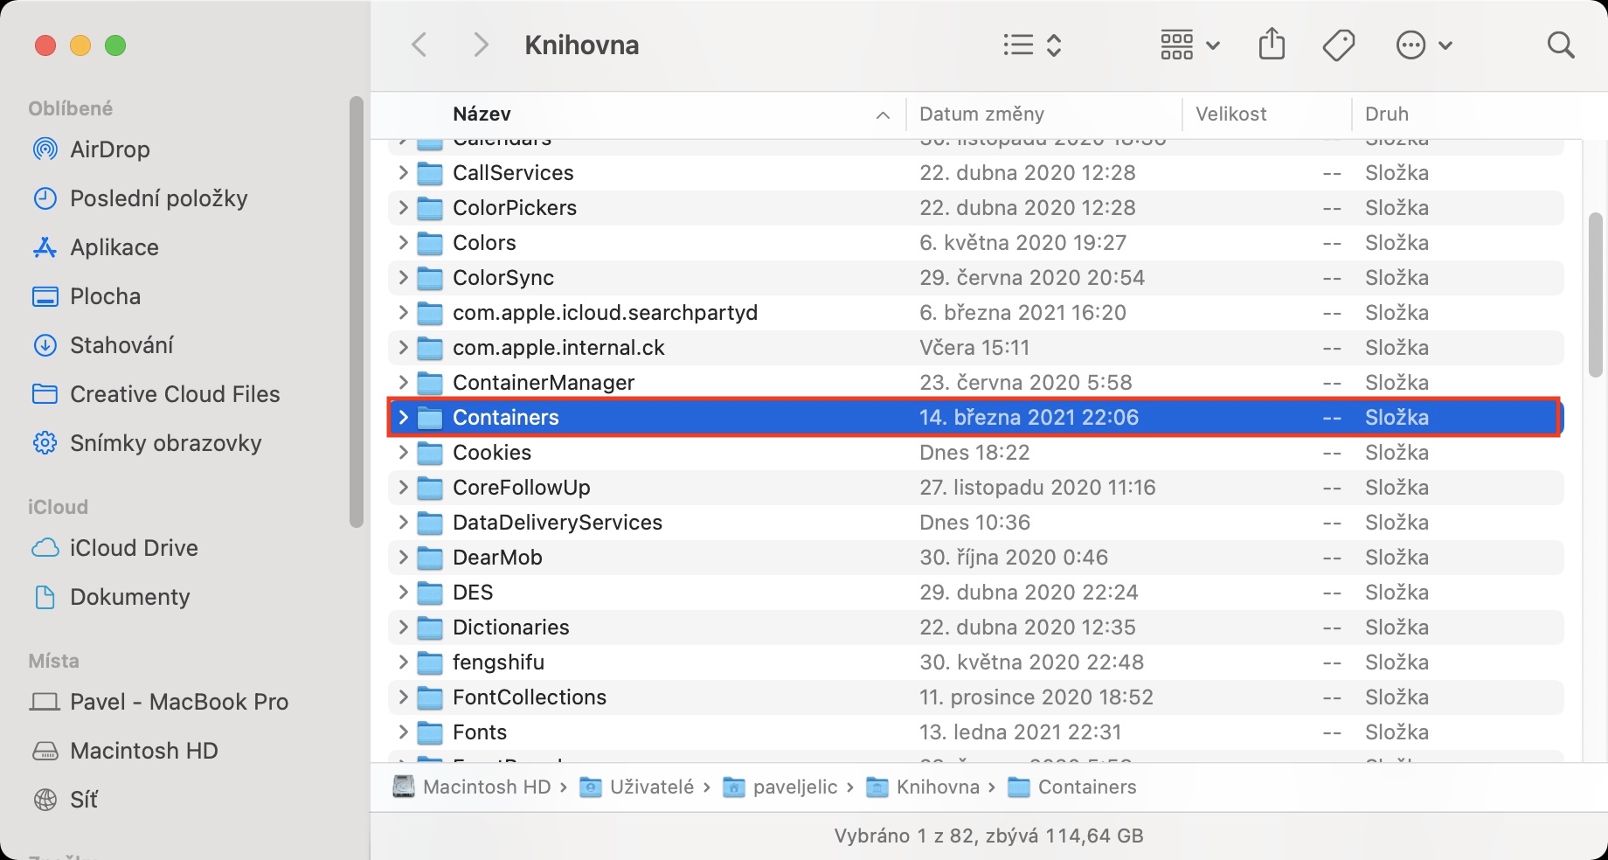This screenshot has height=860, width=1608.
Task: Select the Dictionaries folder icon
Action: click(430, 628)
